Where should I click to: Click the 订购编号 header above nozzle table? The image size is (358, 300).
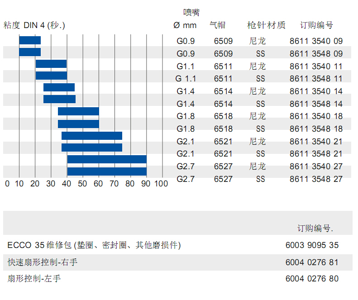pos(316,25)
